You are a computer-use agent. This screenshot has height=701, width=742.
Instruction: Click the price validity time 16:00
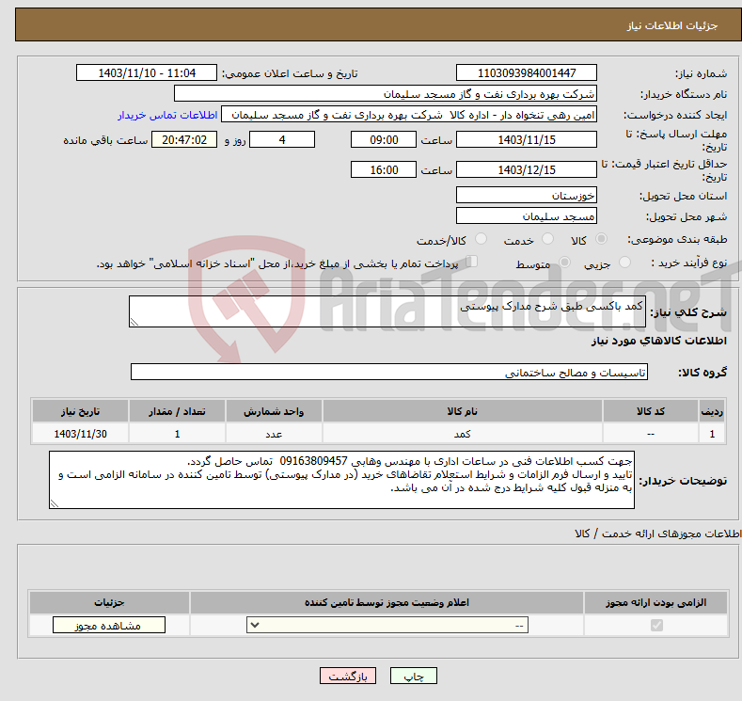click(384, 169)
